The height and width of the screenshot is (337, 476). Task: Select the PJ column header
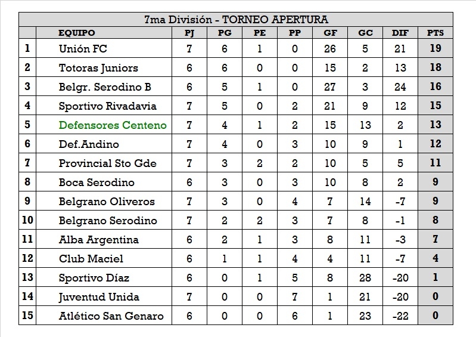[x=189, y=33]
